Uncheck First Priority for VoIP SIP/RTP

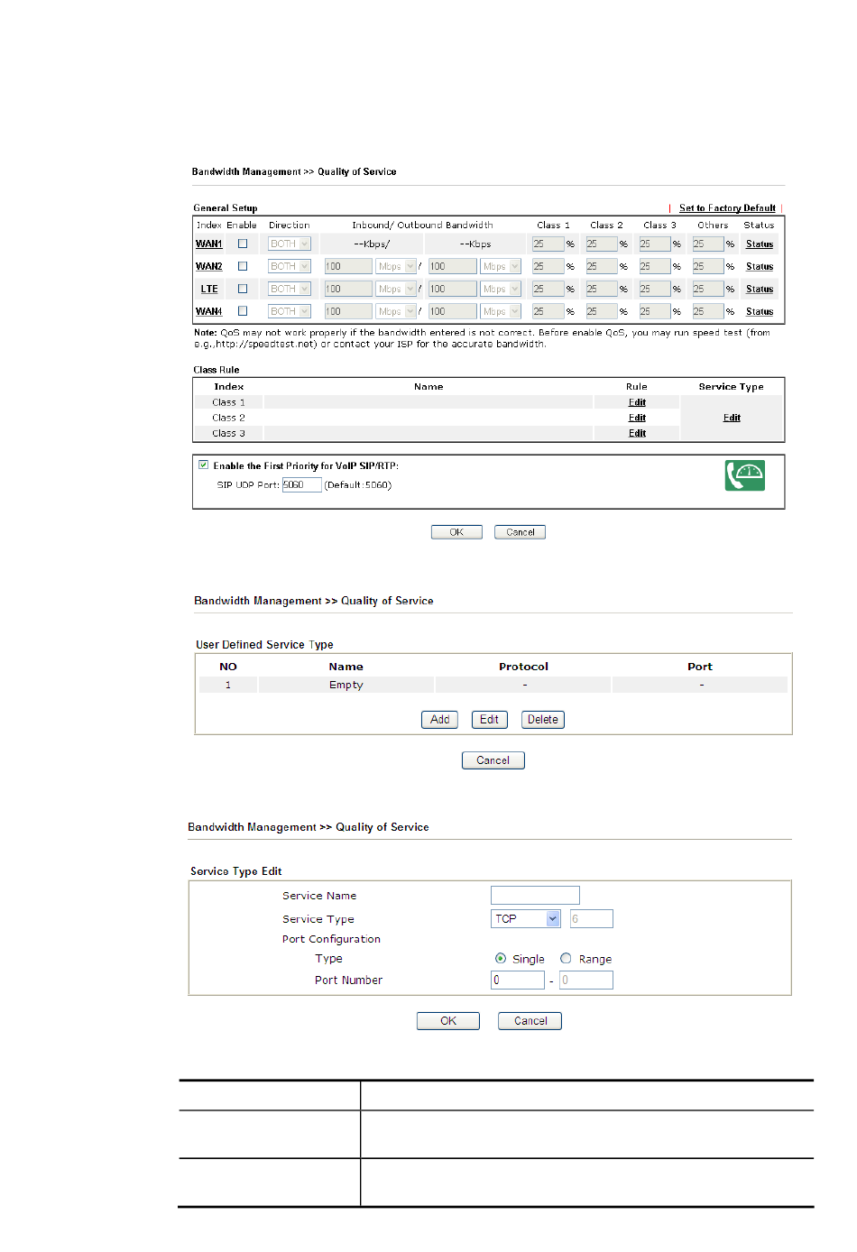(x=204, y=465)
